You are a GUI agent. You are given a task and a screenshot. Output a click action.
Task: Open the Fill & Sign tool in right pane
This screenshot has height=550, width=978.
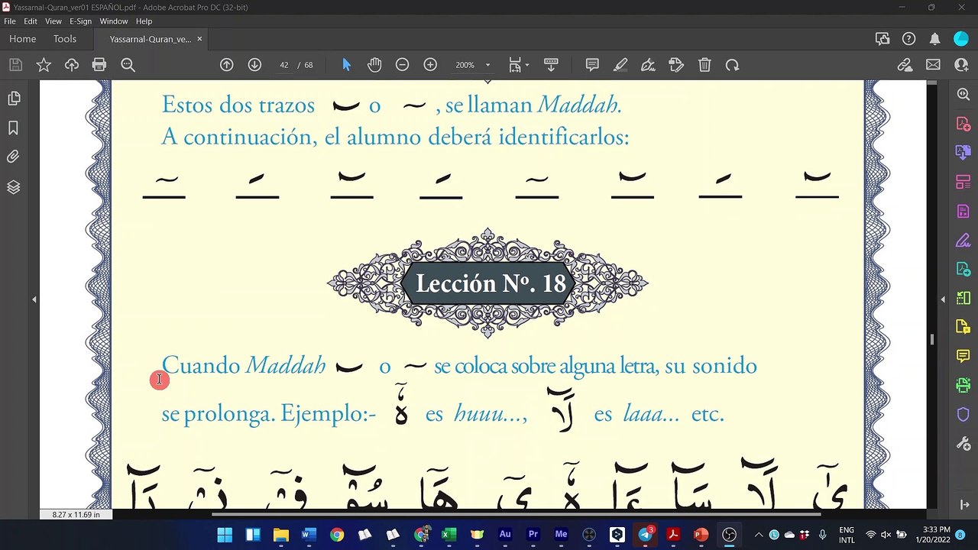(963, 240)
